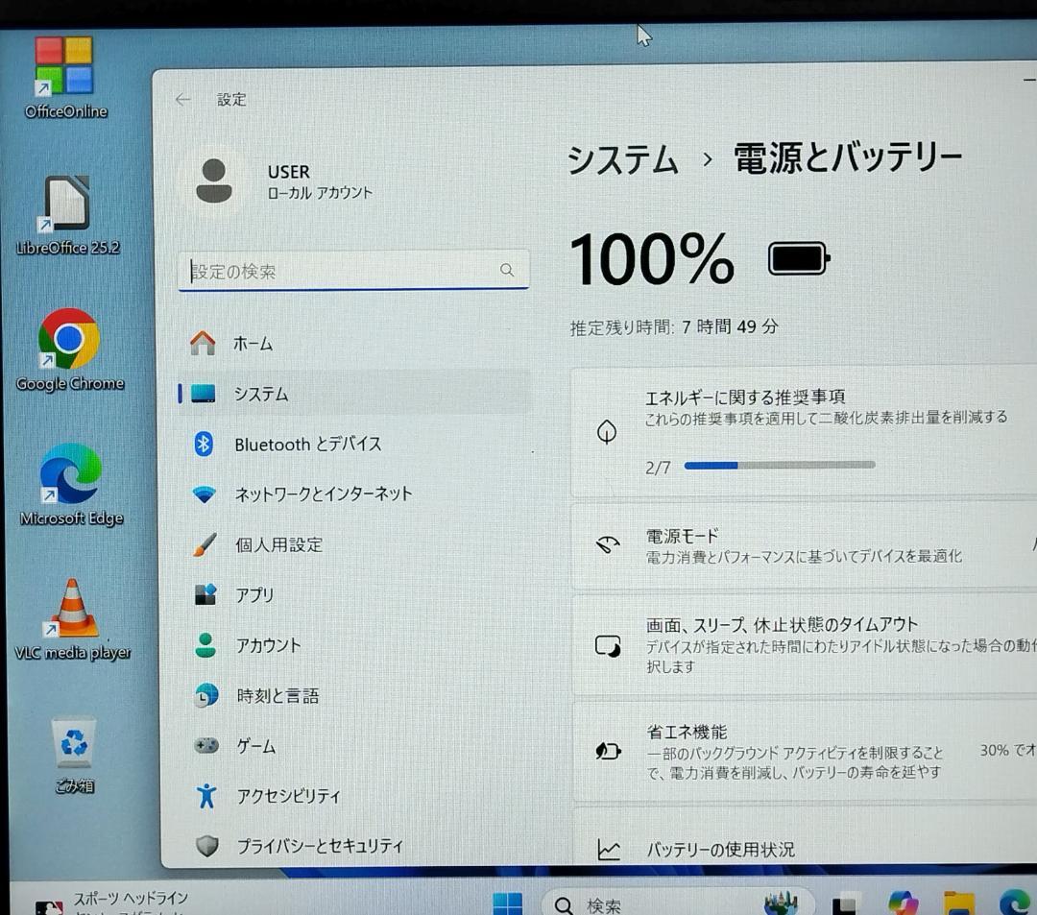Switch to ゲーム settings in the sidebar
The height and width of the screenshot is (915, 1037).
(255, 745)
